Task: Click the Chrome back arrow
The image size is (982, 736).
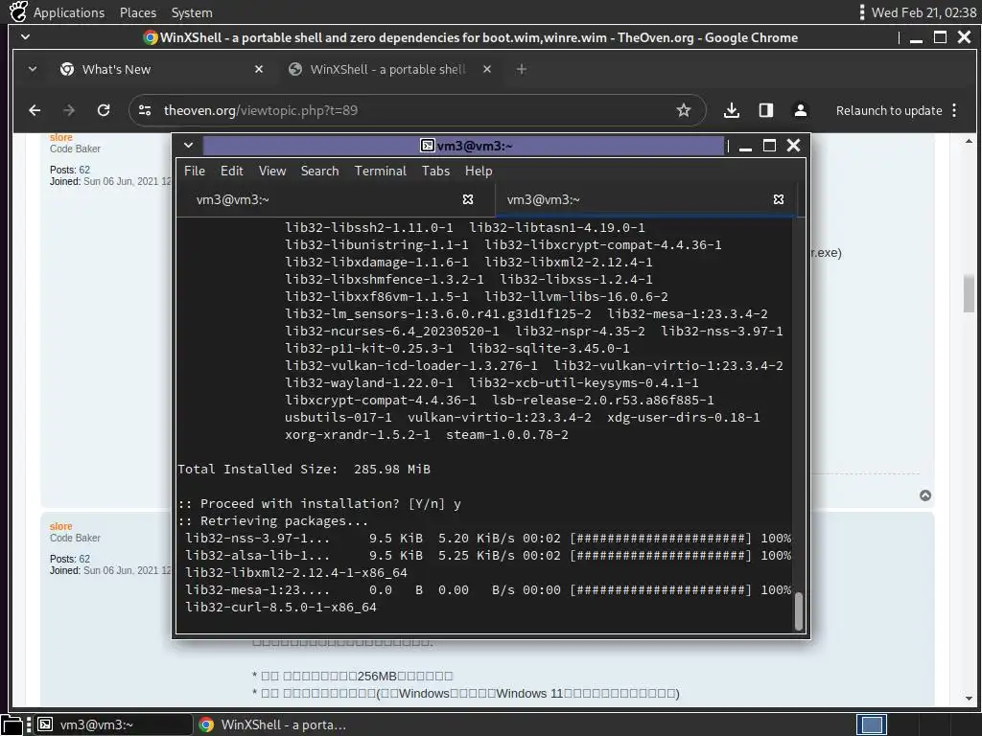Action: coord(35,111)
